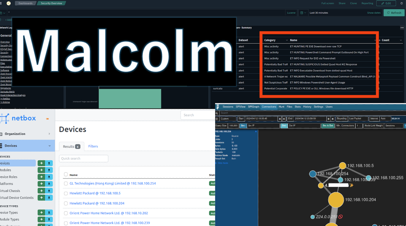Screen dimensions: 406x226
Task: Open the Category column sort dropdown
Action: pyautogui.click(x=287, y=40)
